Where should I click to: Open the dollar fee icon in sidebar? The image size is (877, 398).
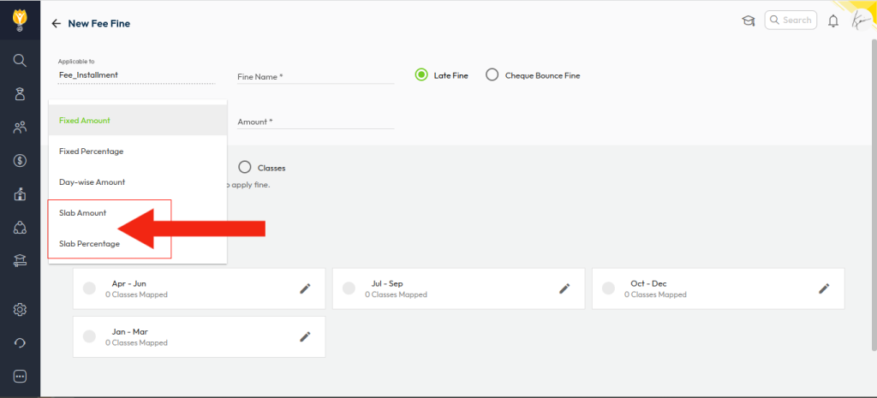point(20,160)
